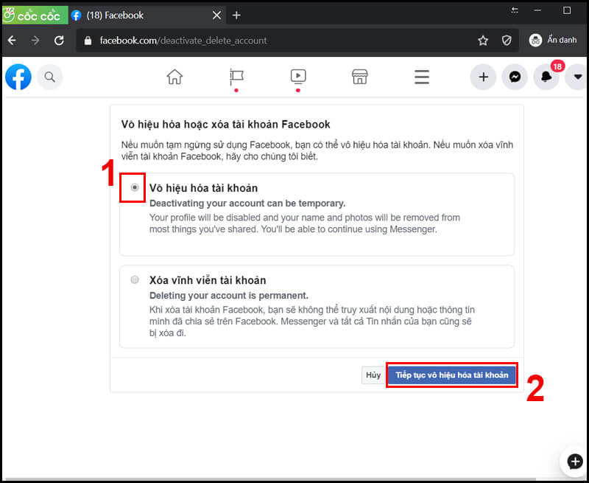Image resolution: width=589 pixels, height=483 pixels.
Task: Open the account dropdown caret
Action: 577,77
